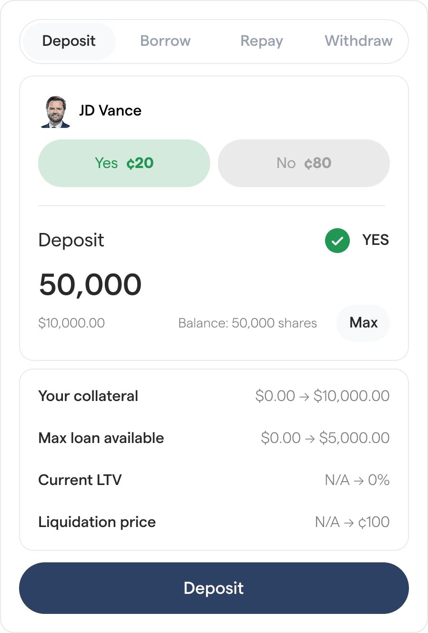The image size is (428, 633).
Task: Click the Current LTV row
Action: (x=214, y=480)
